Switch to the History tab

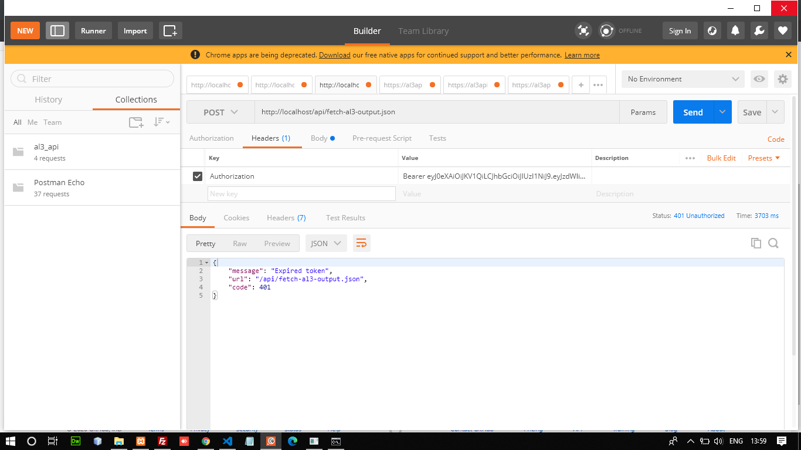48,100
